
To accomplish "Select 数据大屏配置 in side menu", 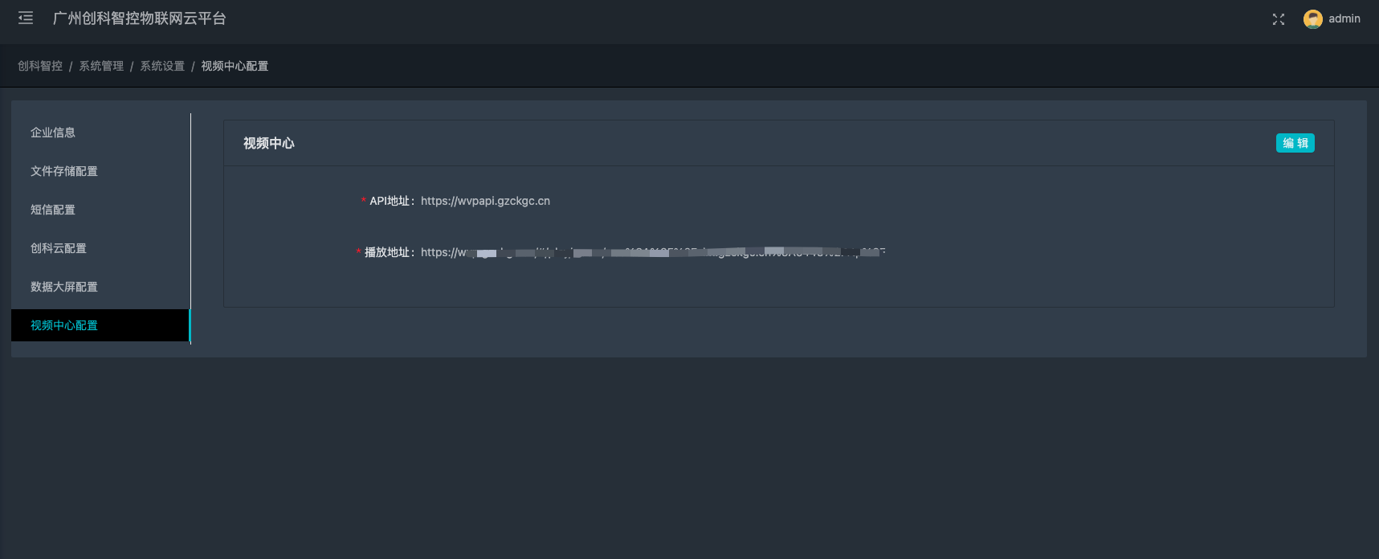I will pos(64,287).
